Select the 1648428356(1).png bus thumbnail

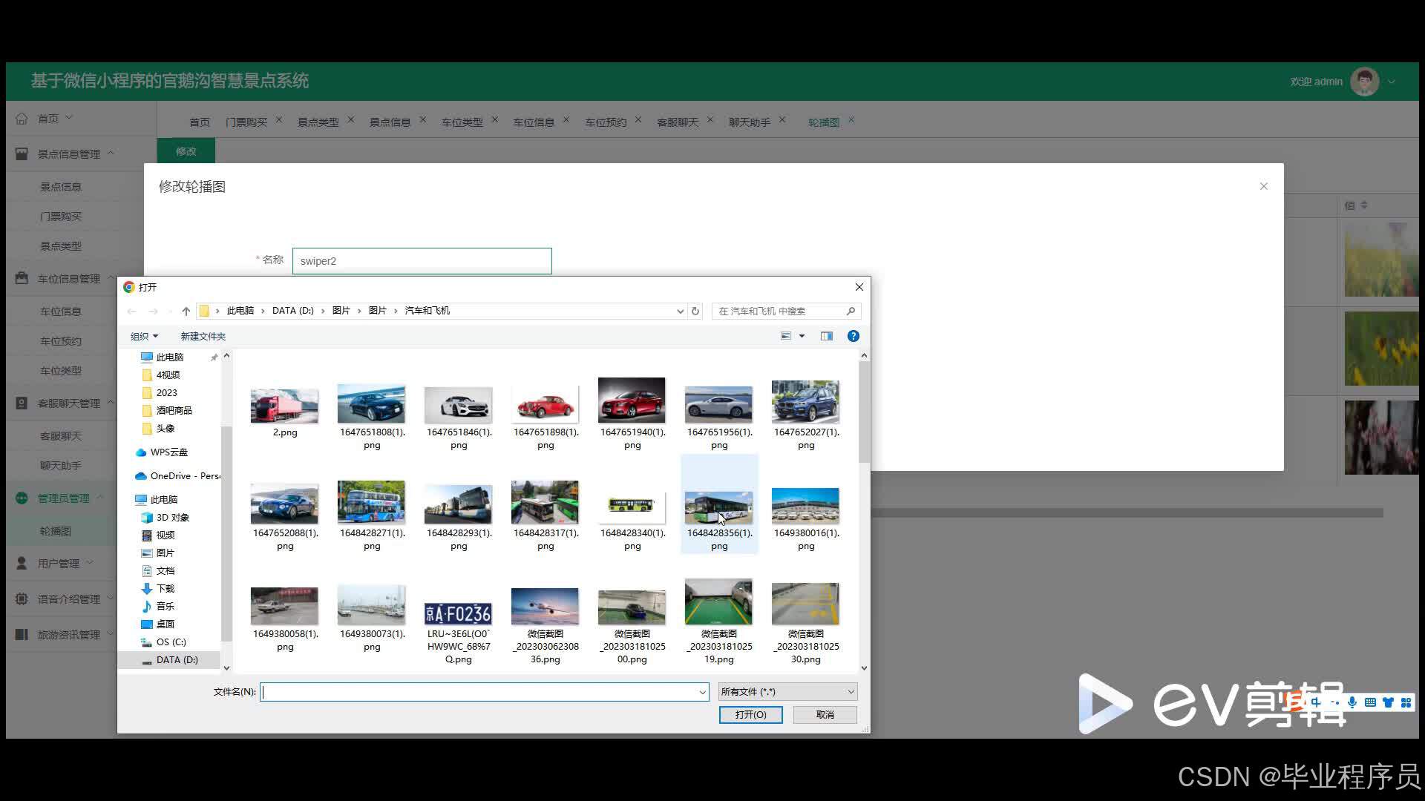point(718,507)
